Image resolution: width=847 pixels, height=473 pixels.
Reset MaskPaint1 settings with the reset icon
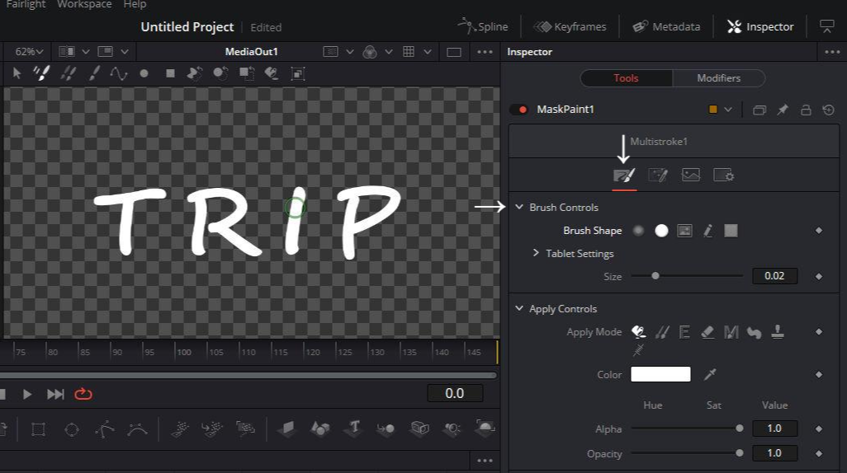point(829,110)
